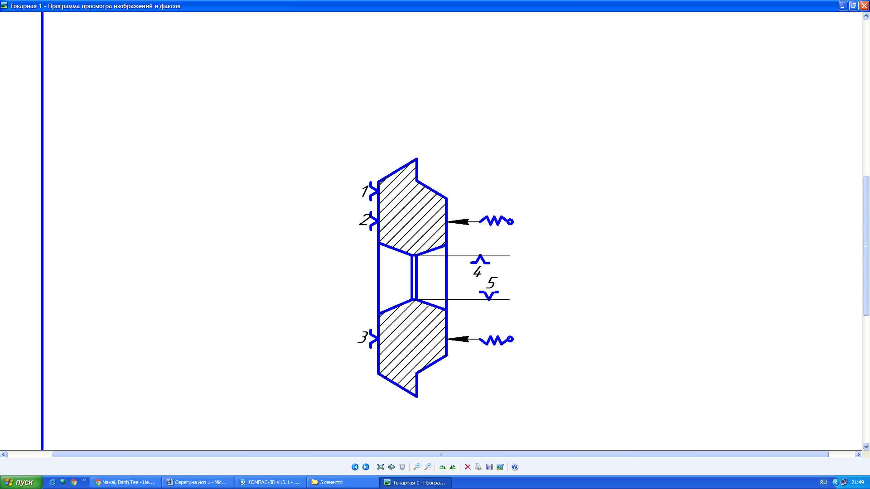Rotate image counterclockwise
The height and width of the screenshot is (489, 870).
point(453,467)
